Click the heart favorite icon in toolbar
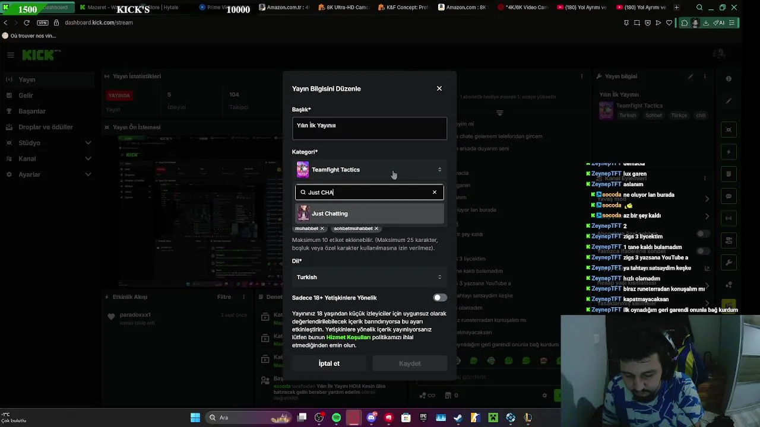 (669, 23)
